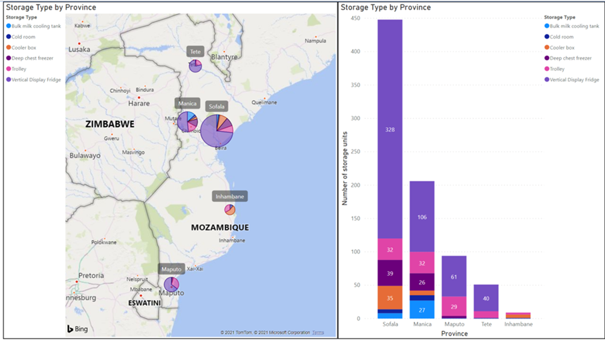
Task: Select the dark purple Sofala segment labeled 39
Action: [x=390, y=273]
